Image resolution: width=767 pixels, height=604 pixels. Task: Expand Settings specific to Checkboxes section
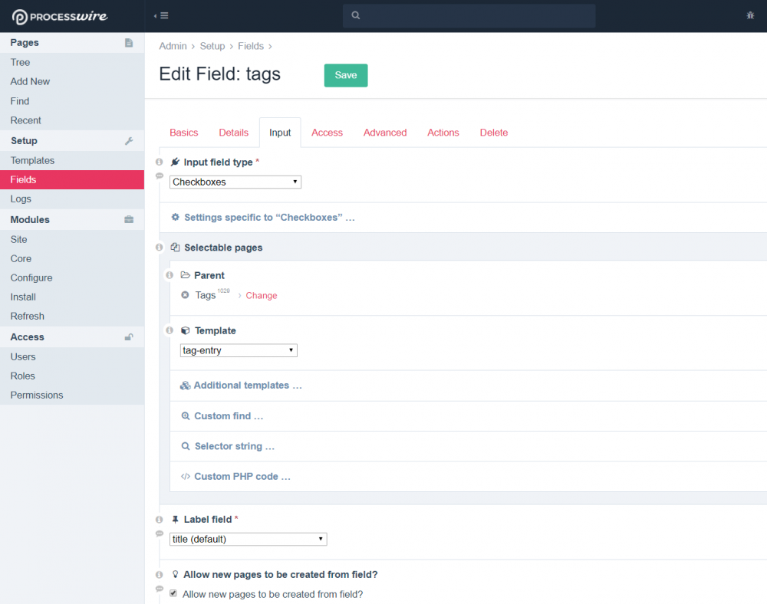pos(268,218)
